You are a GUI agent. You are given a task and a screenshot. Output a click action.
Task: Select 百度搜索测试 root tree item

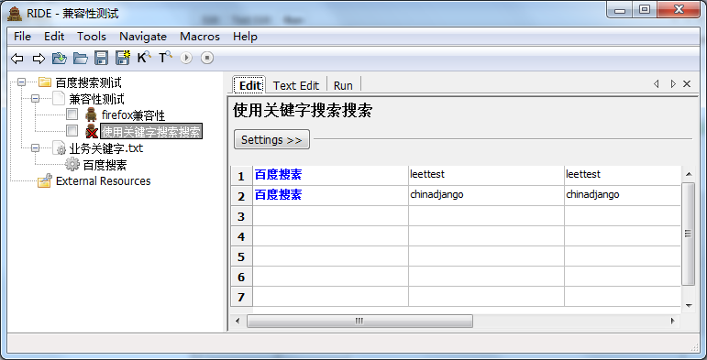coord(88,82)
